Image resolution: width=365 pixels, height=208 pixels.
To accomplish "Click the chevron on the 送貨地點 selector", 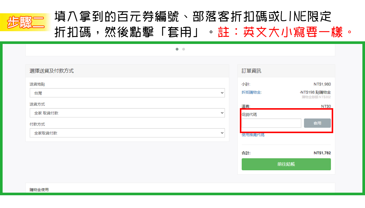I will (x=222, y=93).
